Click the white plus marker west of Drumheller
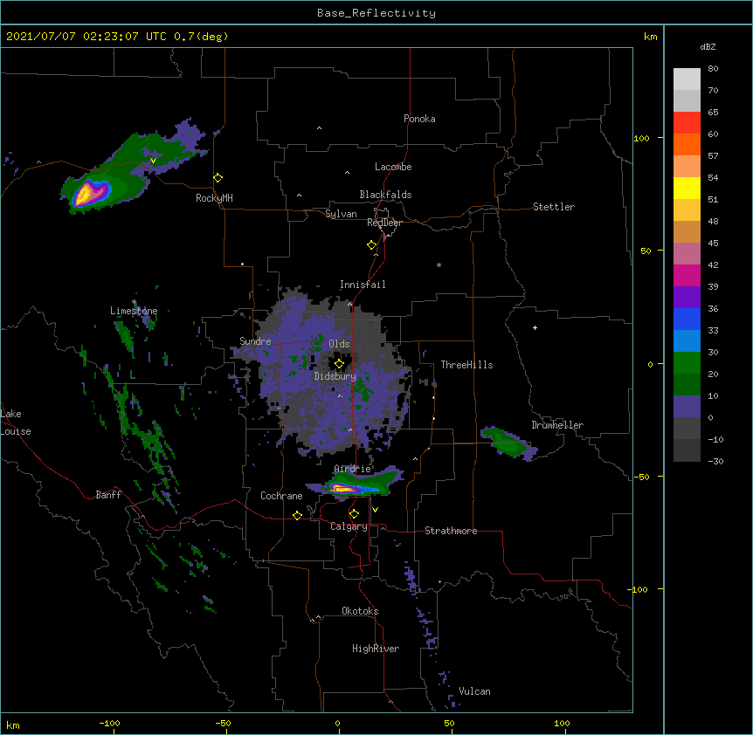The image size is (753, 735). tap(535, 327)
